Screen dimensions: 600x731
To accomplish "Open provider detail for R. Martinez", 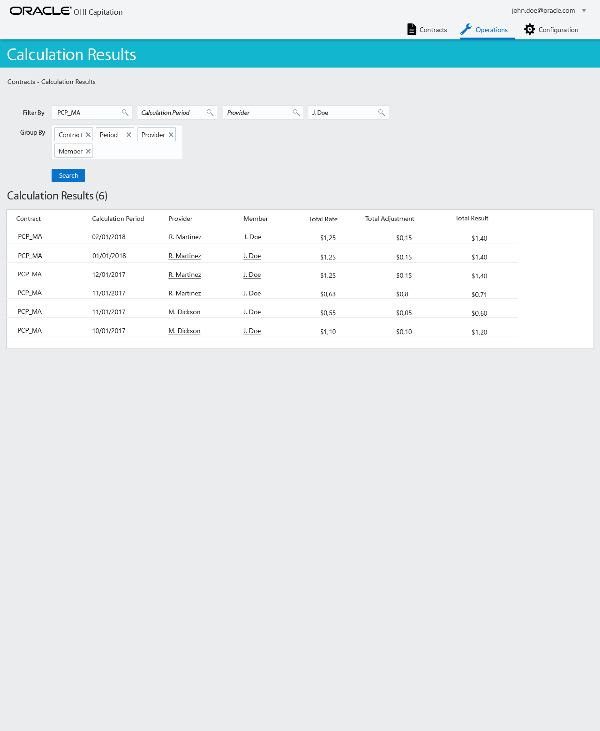I will click(185, 236).
